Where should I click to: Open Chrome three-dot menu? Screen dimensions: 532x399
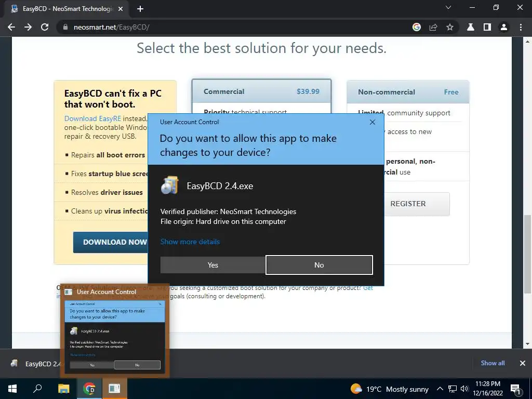pos(521,27)
